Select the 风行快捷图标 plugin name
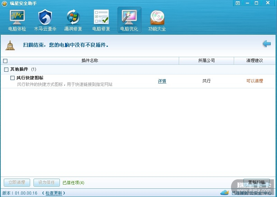 pyautogui.click(x=30, y=78)
